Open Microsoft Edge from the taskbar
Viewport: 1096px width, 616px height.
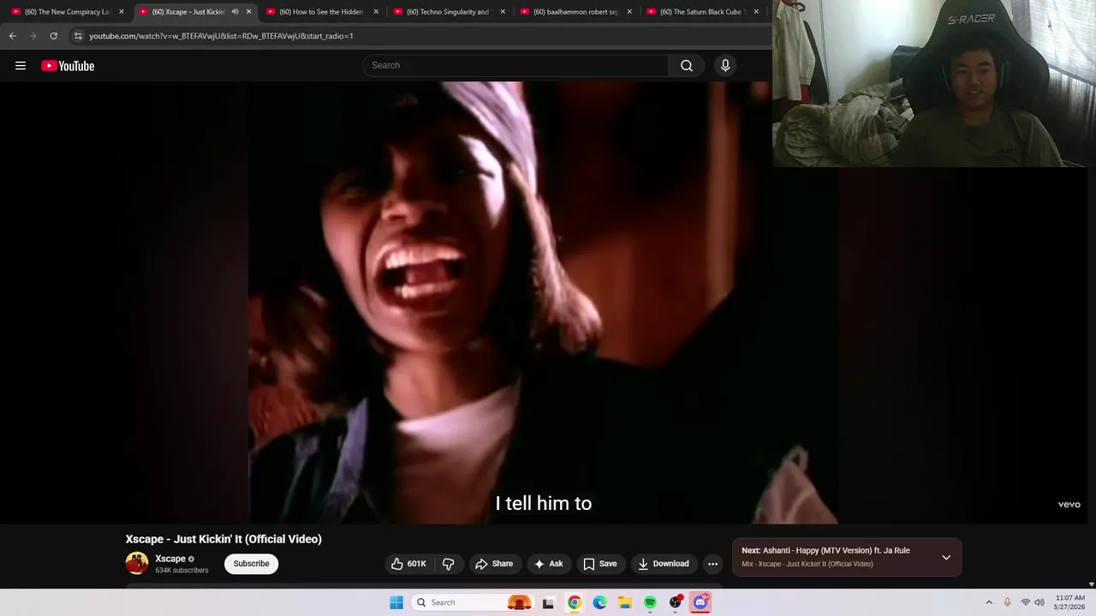(600, 602)
